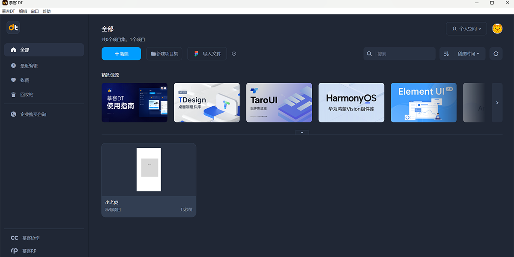Open the 窗口 menu
This screenshot has width=514, height=257.
tap(35, 11)
